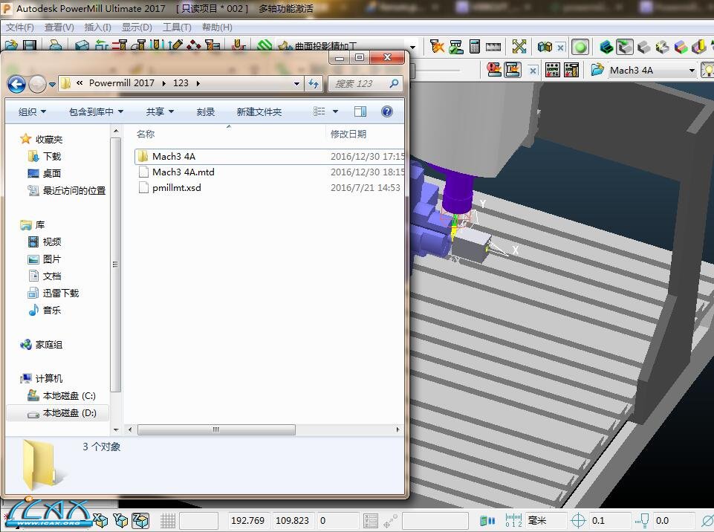Click the Explorer back navigation arrow
The image size is (714, 532).
pos(16,83)
